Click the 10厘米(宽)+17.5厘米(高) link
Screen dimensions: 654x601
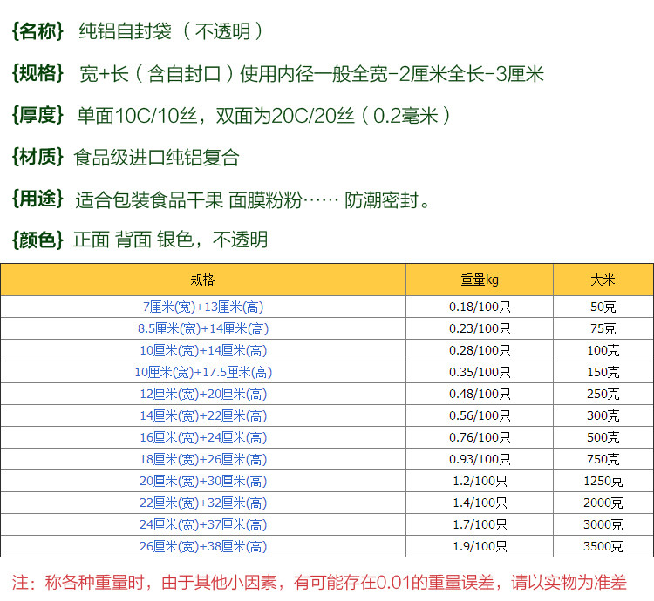point(203,372)
